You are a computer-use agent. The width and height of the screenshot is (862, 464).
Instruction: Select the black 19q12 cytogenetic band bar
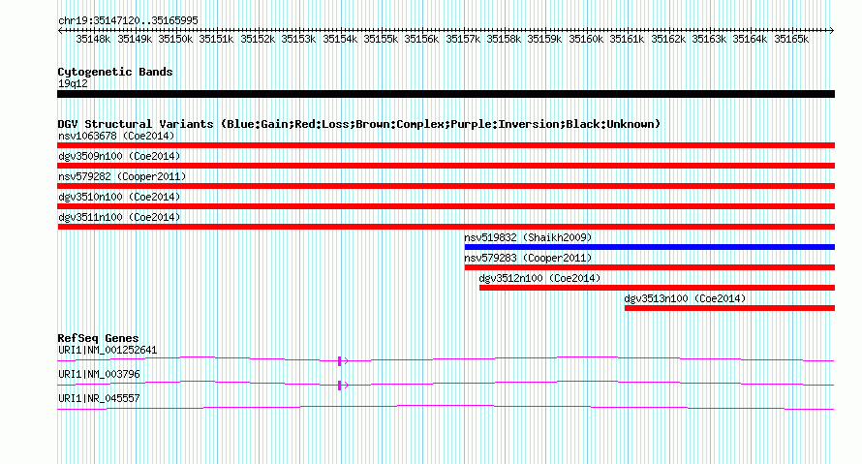(x=446, y=94)
